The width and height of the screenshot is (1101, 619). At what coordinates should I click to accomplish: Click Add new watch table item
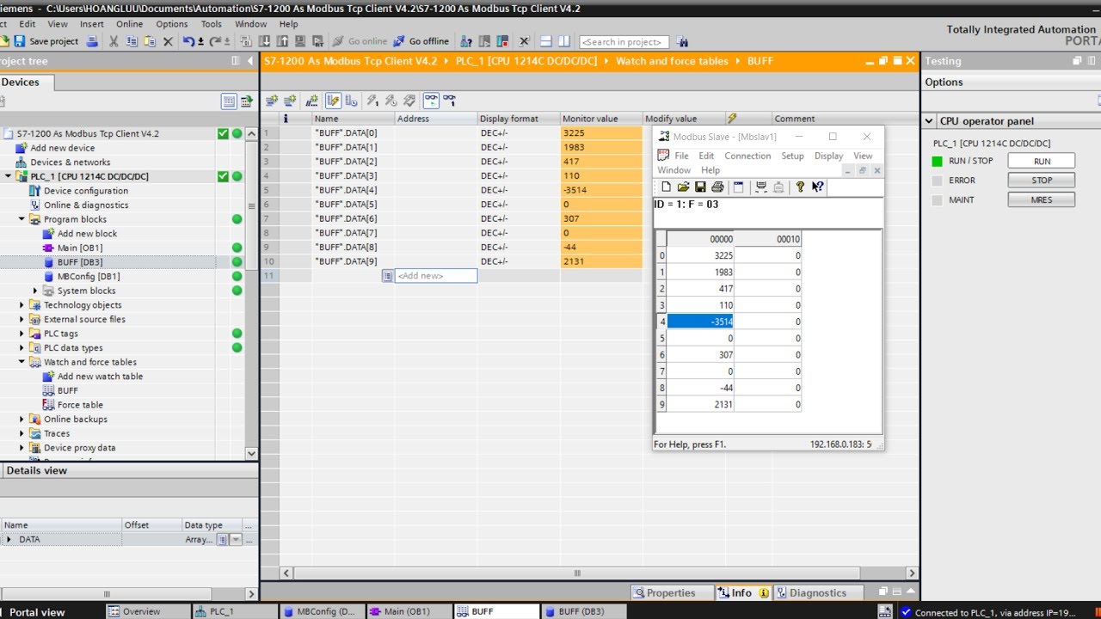coord(99,377)
